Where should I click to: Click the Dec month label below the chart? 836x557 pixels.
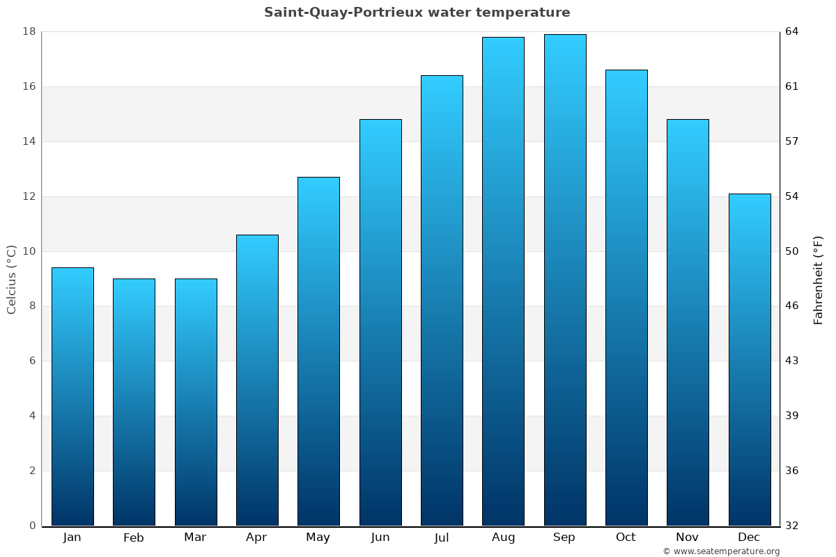(749, 538)
